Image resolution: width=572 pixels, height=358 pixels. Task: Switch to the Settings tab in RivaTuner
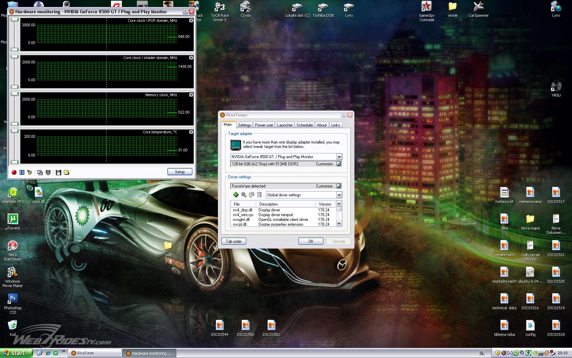[x=244, y=125]
